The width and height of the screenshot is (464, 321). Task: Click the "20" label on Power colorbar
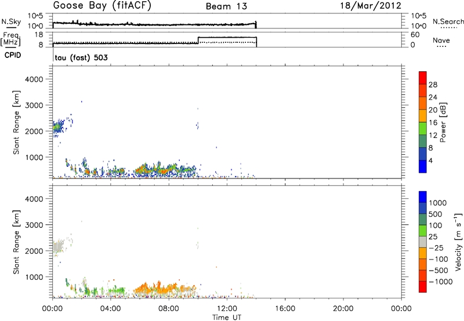(433, 110)
